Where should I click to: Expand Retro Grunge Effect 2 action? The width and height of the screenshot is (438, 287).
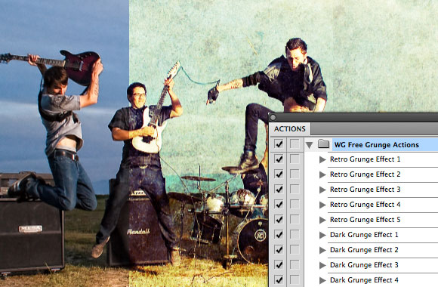pyautogui.click(x=322, y=174)
